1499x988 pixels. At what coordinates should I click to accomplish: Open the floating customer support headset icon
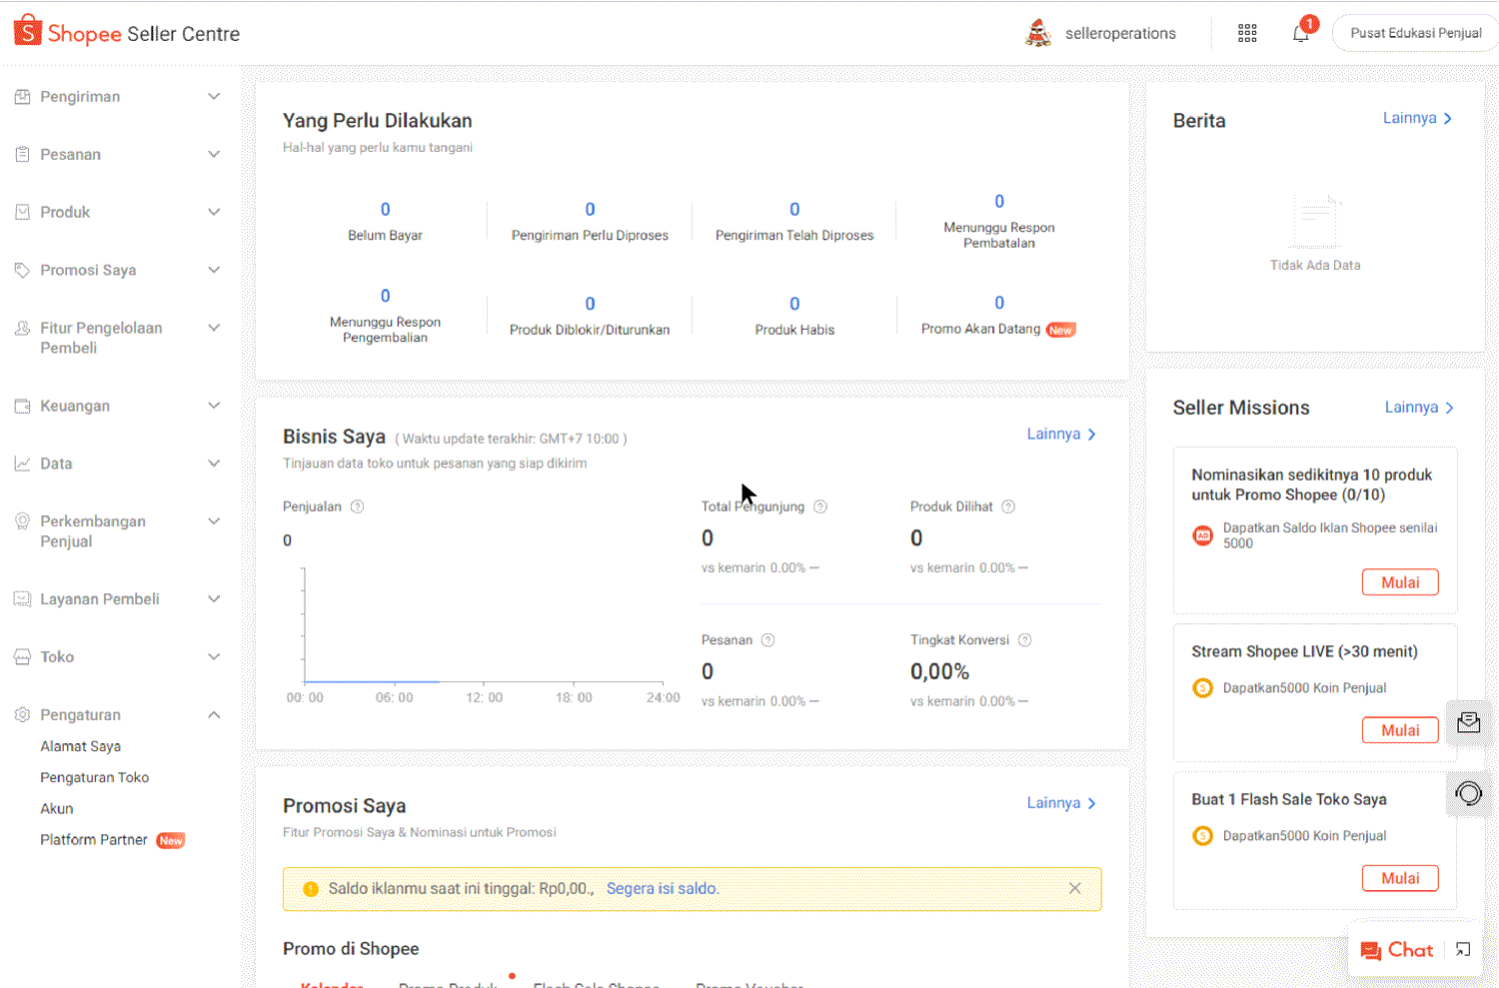tap(1468, 793)
